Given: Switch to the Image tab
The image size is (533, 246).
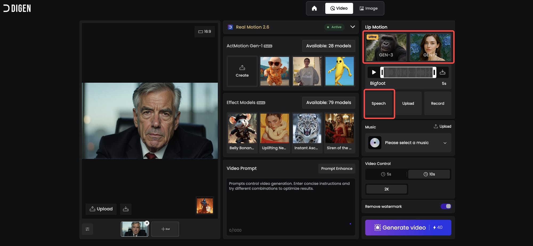Looking at the screenshot, I should coord(368,8).
